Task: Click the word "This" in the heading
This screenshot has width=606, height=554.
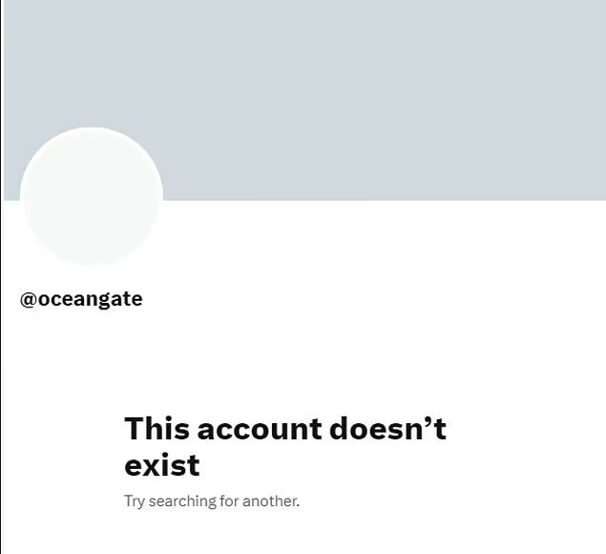Action: (x=157, y=428)
